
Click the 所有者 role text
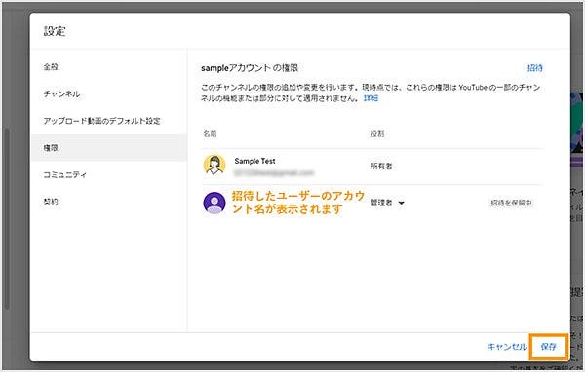pyautogui.click(x=381, y=167)
